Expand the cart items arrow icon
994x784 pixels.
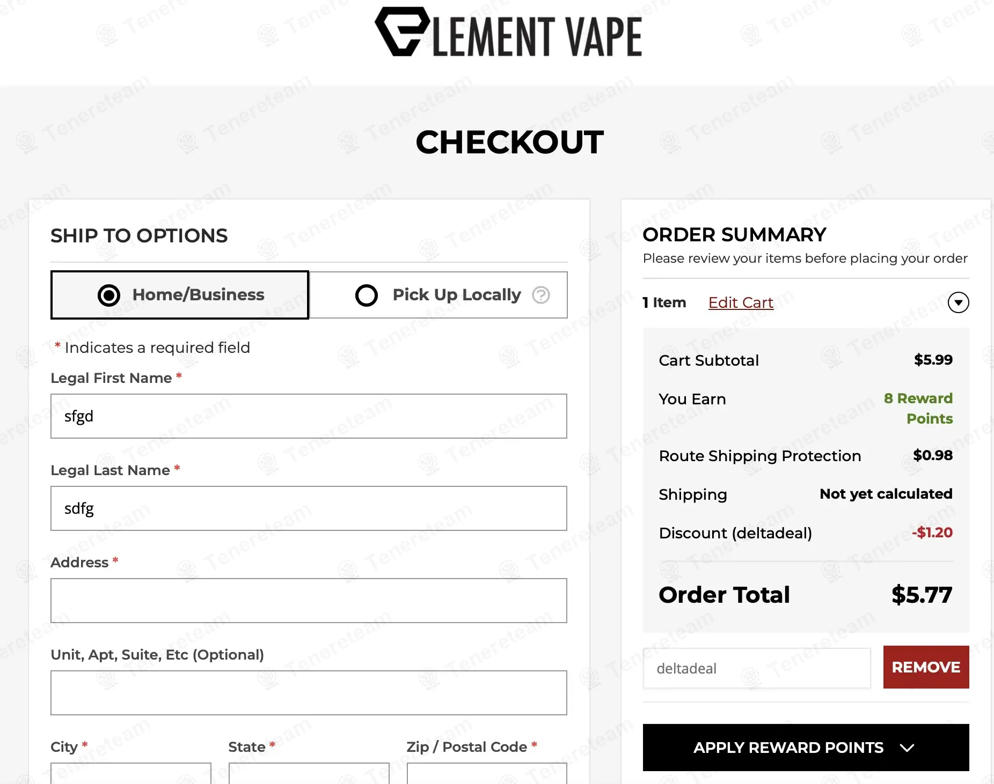[x=958, y=302]
